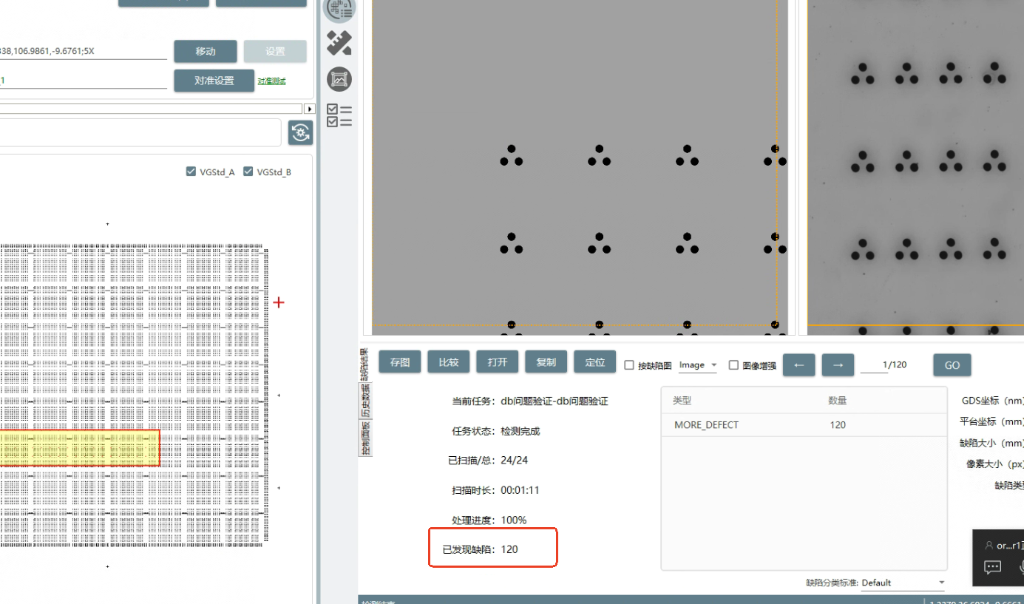Go to next defect with right arrow
The image size is (1024, 604).
click(x=838, y=364)
